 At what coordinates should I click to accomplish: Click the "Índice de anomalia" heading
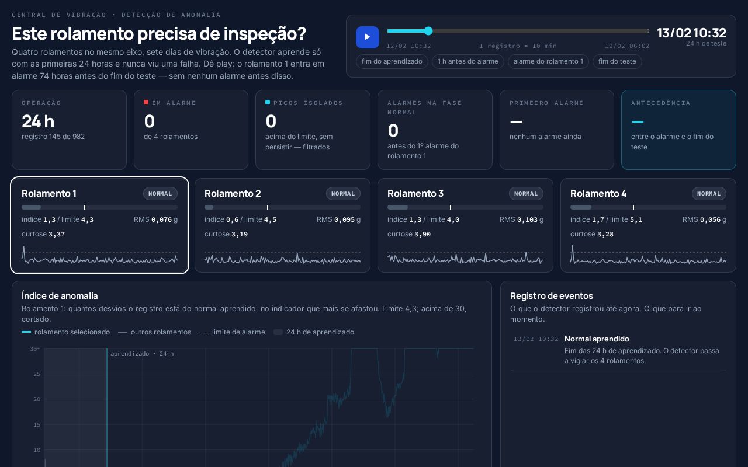coord(60,296)
